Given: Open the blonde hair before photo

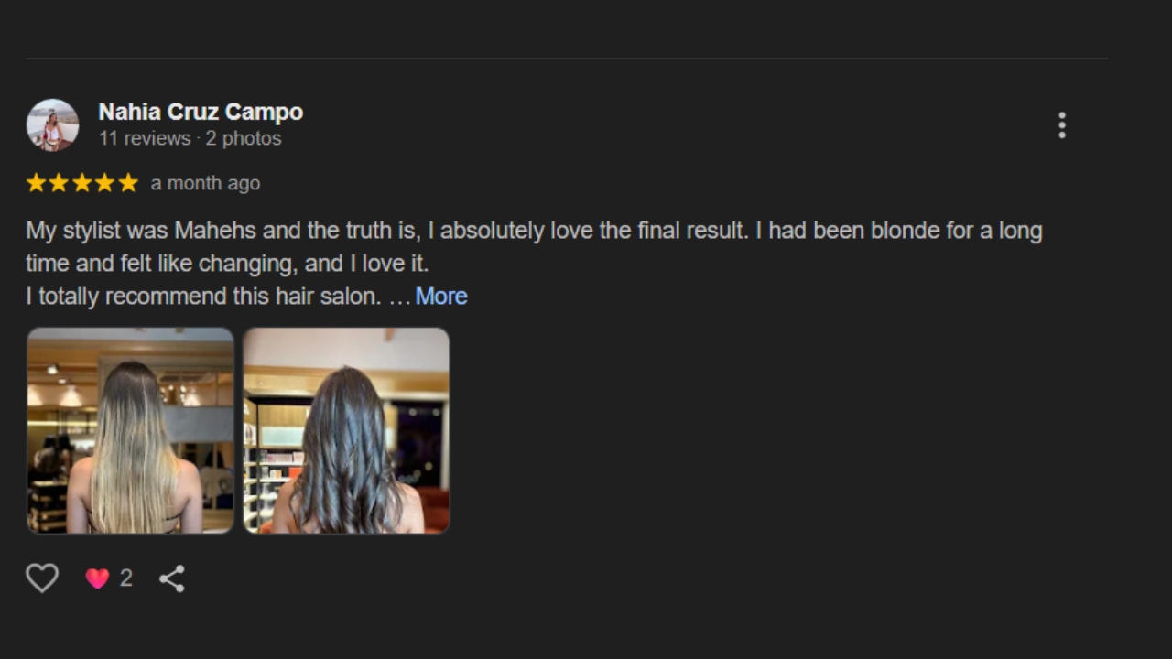Looking at the screenshot, I should [130, 430].
